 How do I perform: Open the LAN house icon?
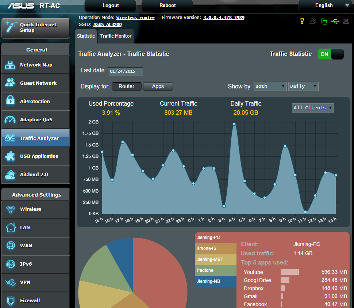pyautogui.click(x=11, y=227)
